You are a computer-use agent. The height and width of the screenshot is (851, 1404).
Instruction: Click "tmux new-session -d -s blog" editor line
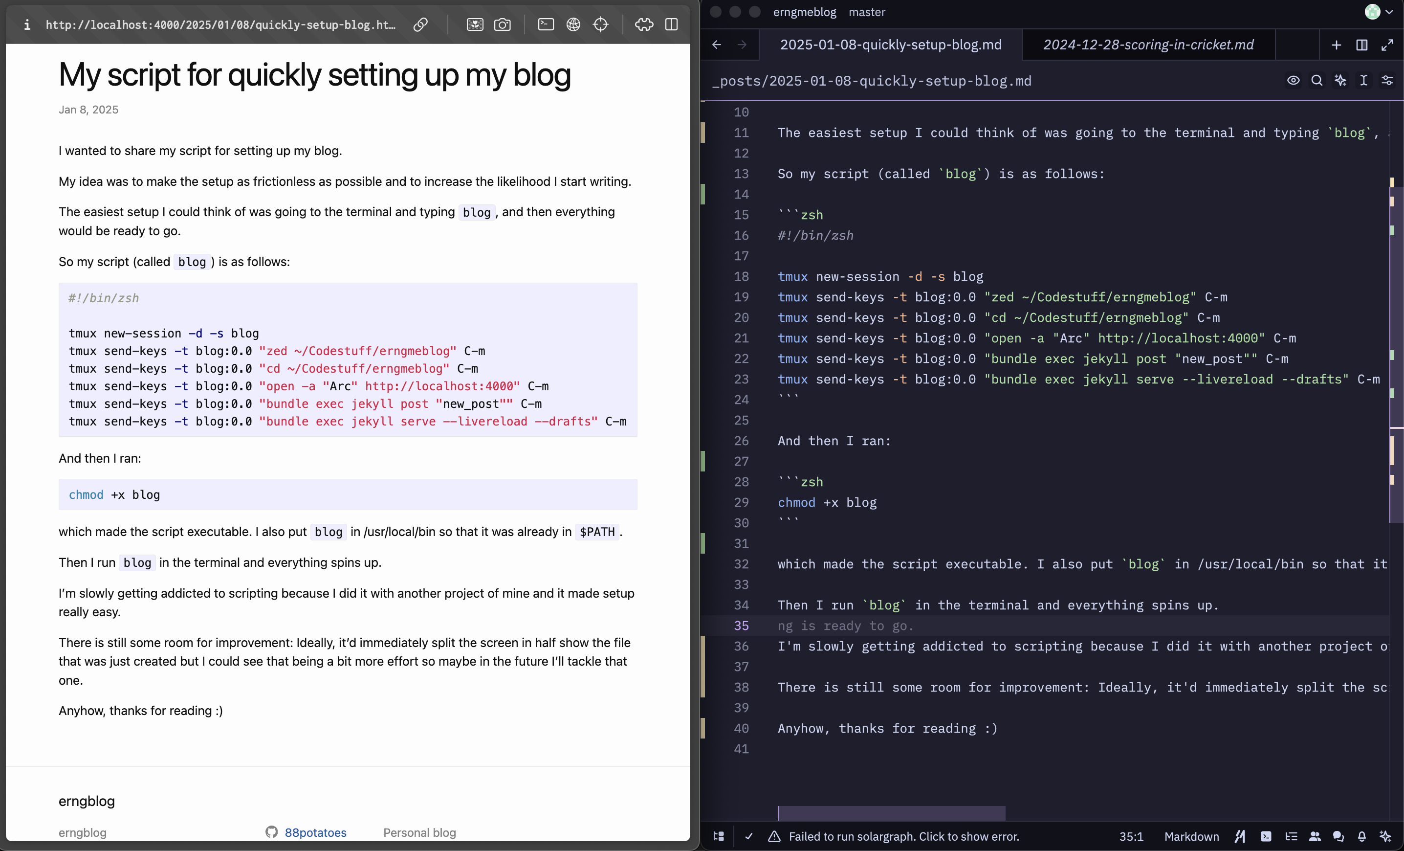click(880, 276)
